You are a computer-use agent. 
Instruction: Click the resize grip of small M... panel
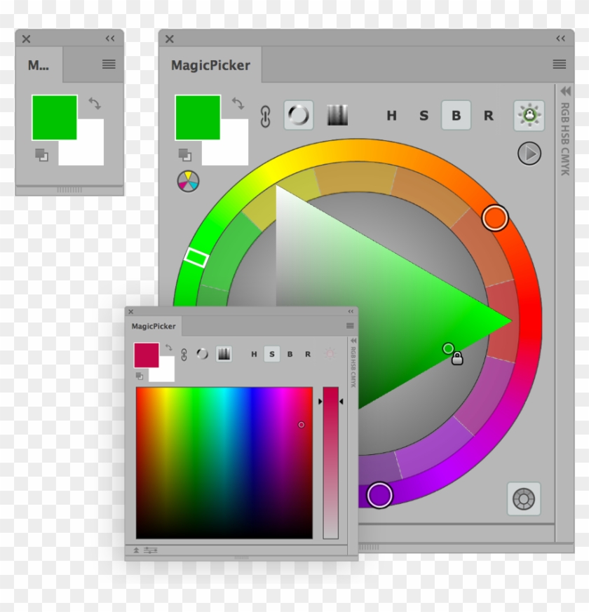coord(69,190)
